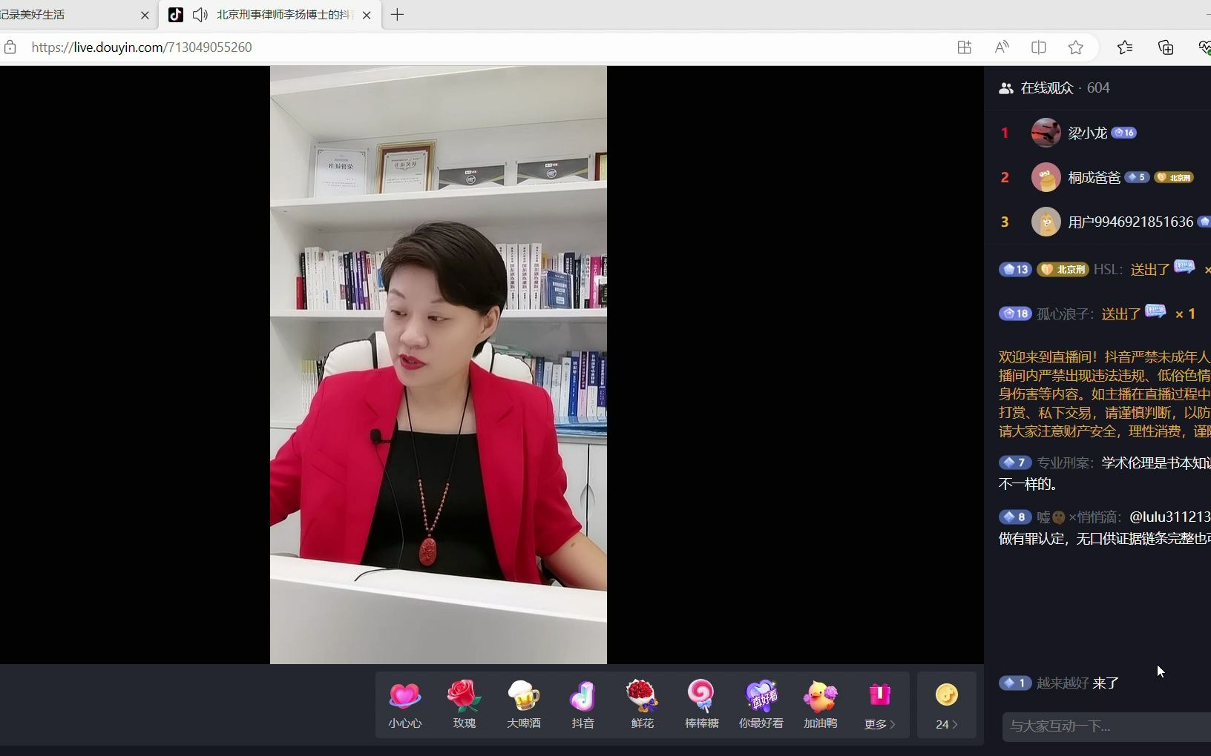Send the 鲜花 bouquet gift
Screen dimensions: 1211x756
(x=642, y=705)
